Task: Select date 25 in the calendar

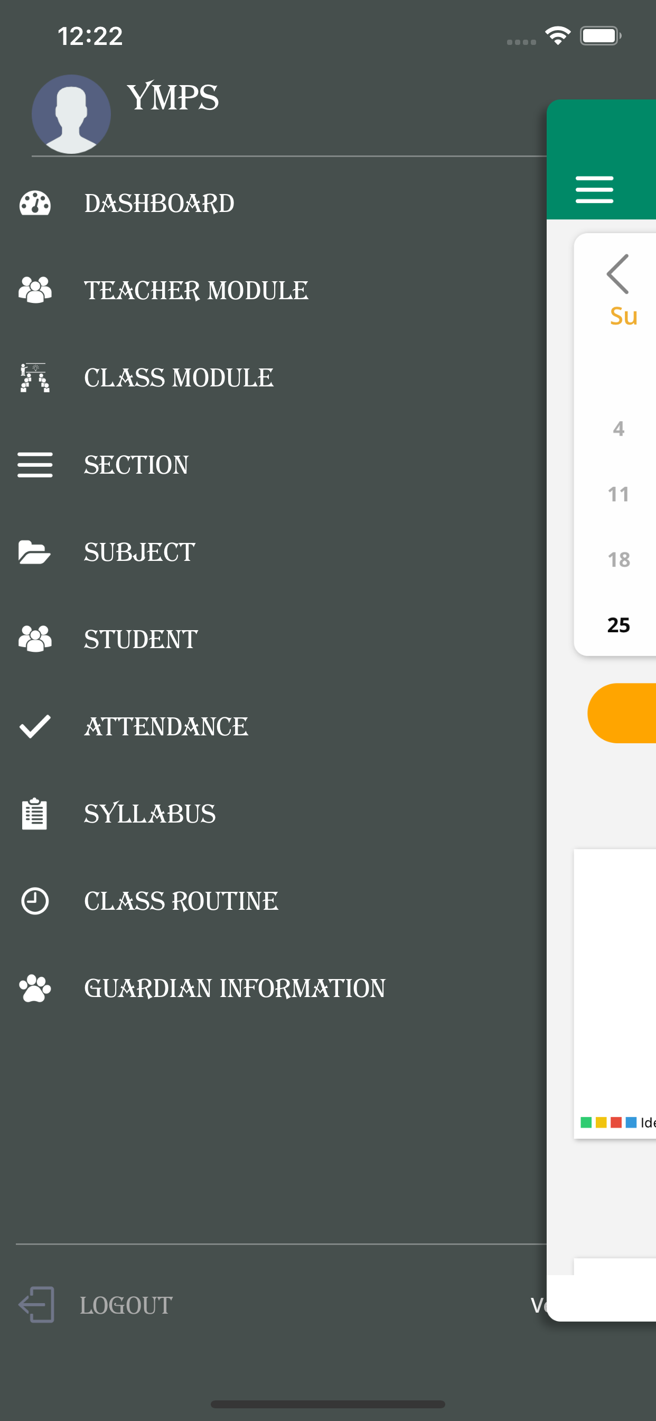Action: (x=618, y=625)
